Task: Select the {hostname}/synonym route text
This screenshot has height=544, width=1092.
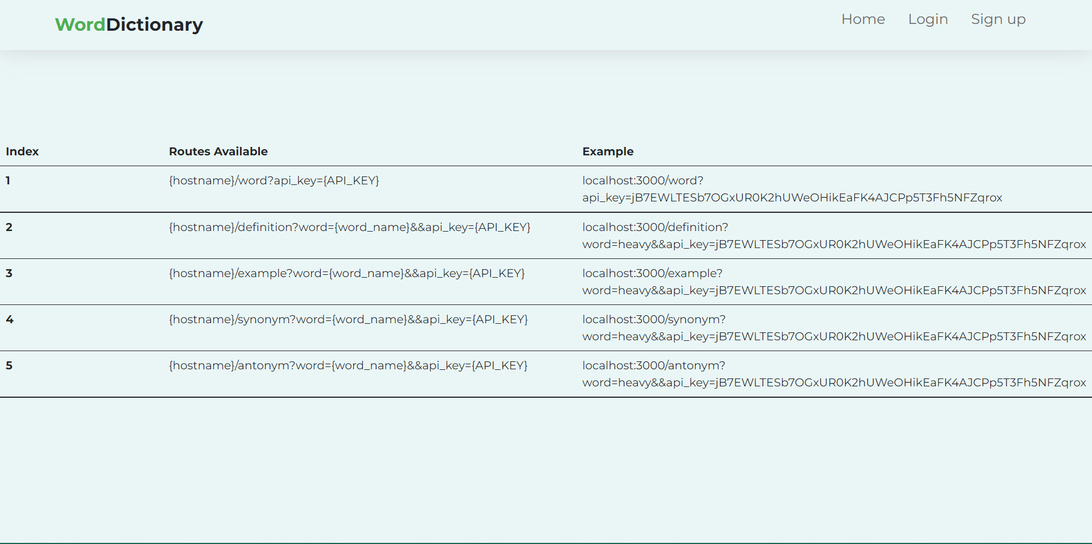Action: 348,319
